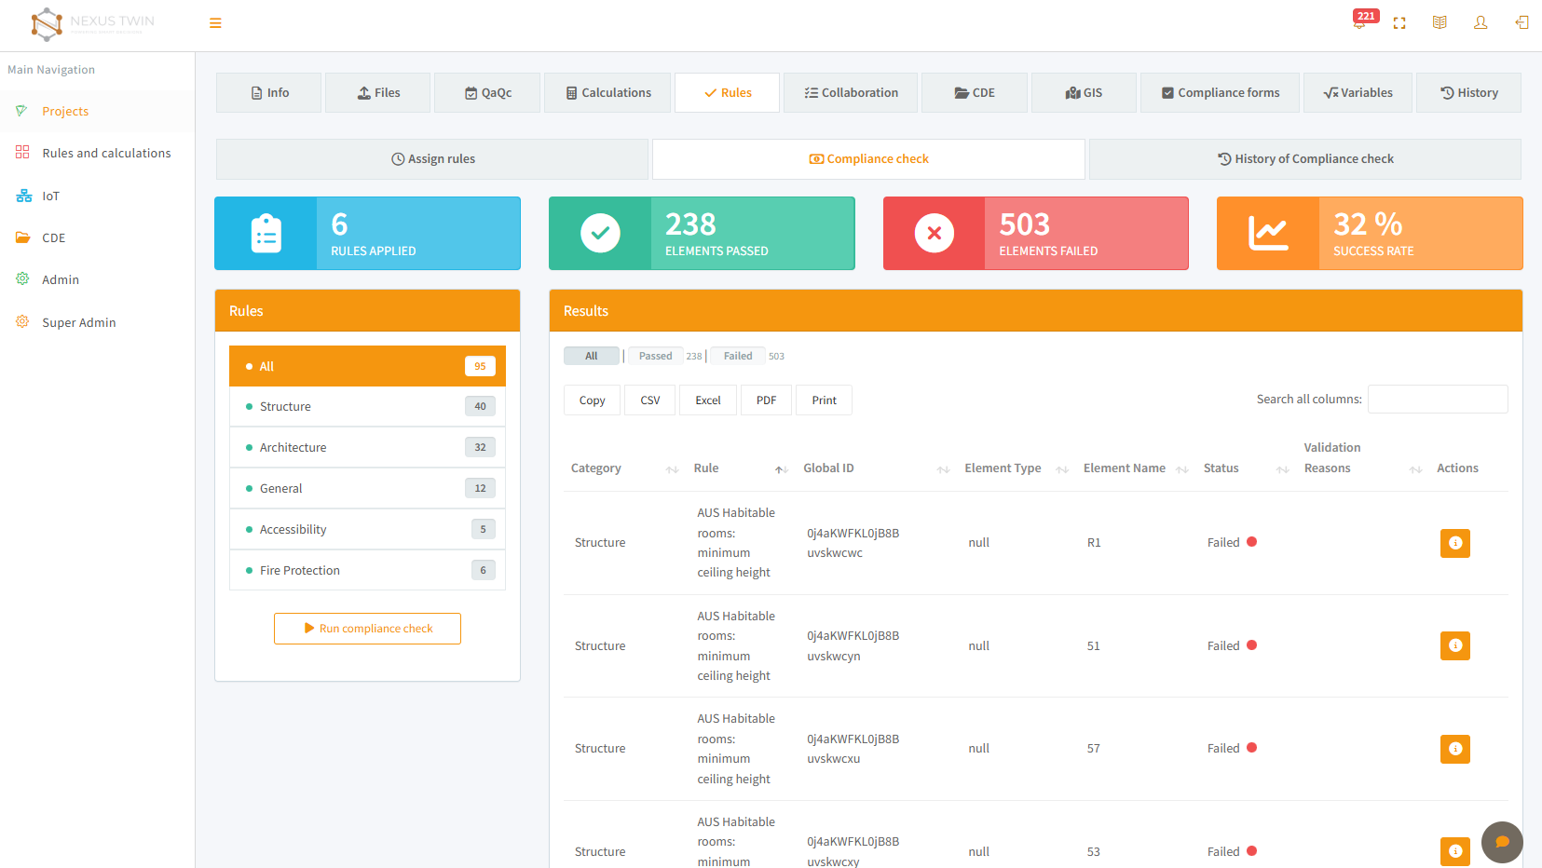Show All results filter

(x=592, y=356)
